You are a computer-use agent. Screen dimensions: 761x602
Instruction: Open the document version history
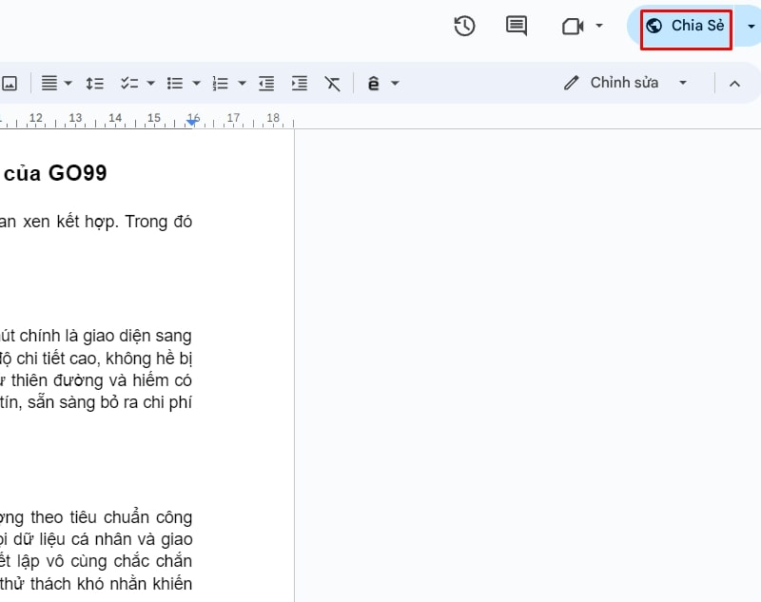(464, 26)
